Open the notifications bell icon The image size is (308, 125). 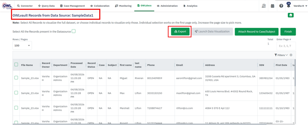point(288,6)
